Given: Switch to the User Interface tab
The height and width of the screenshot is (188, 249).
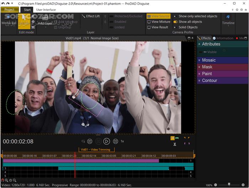Looking at the screenshot, I should (x=46, y=10).
